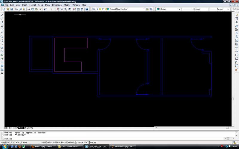Viewport: 239px width, 149px height.
Task: Select the Erase tool in Modify toolbar
Action: [237, 15]
